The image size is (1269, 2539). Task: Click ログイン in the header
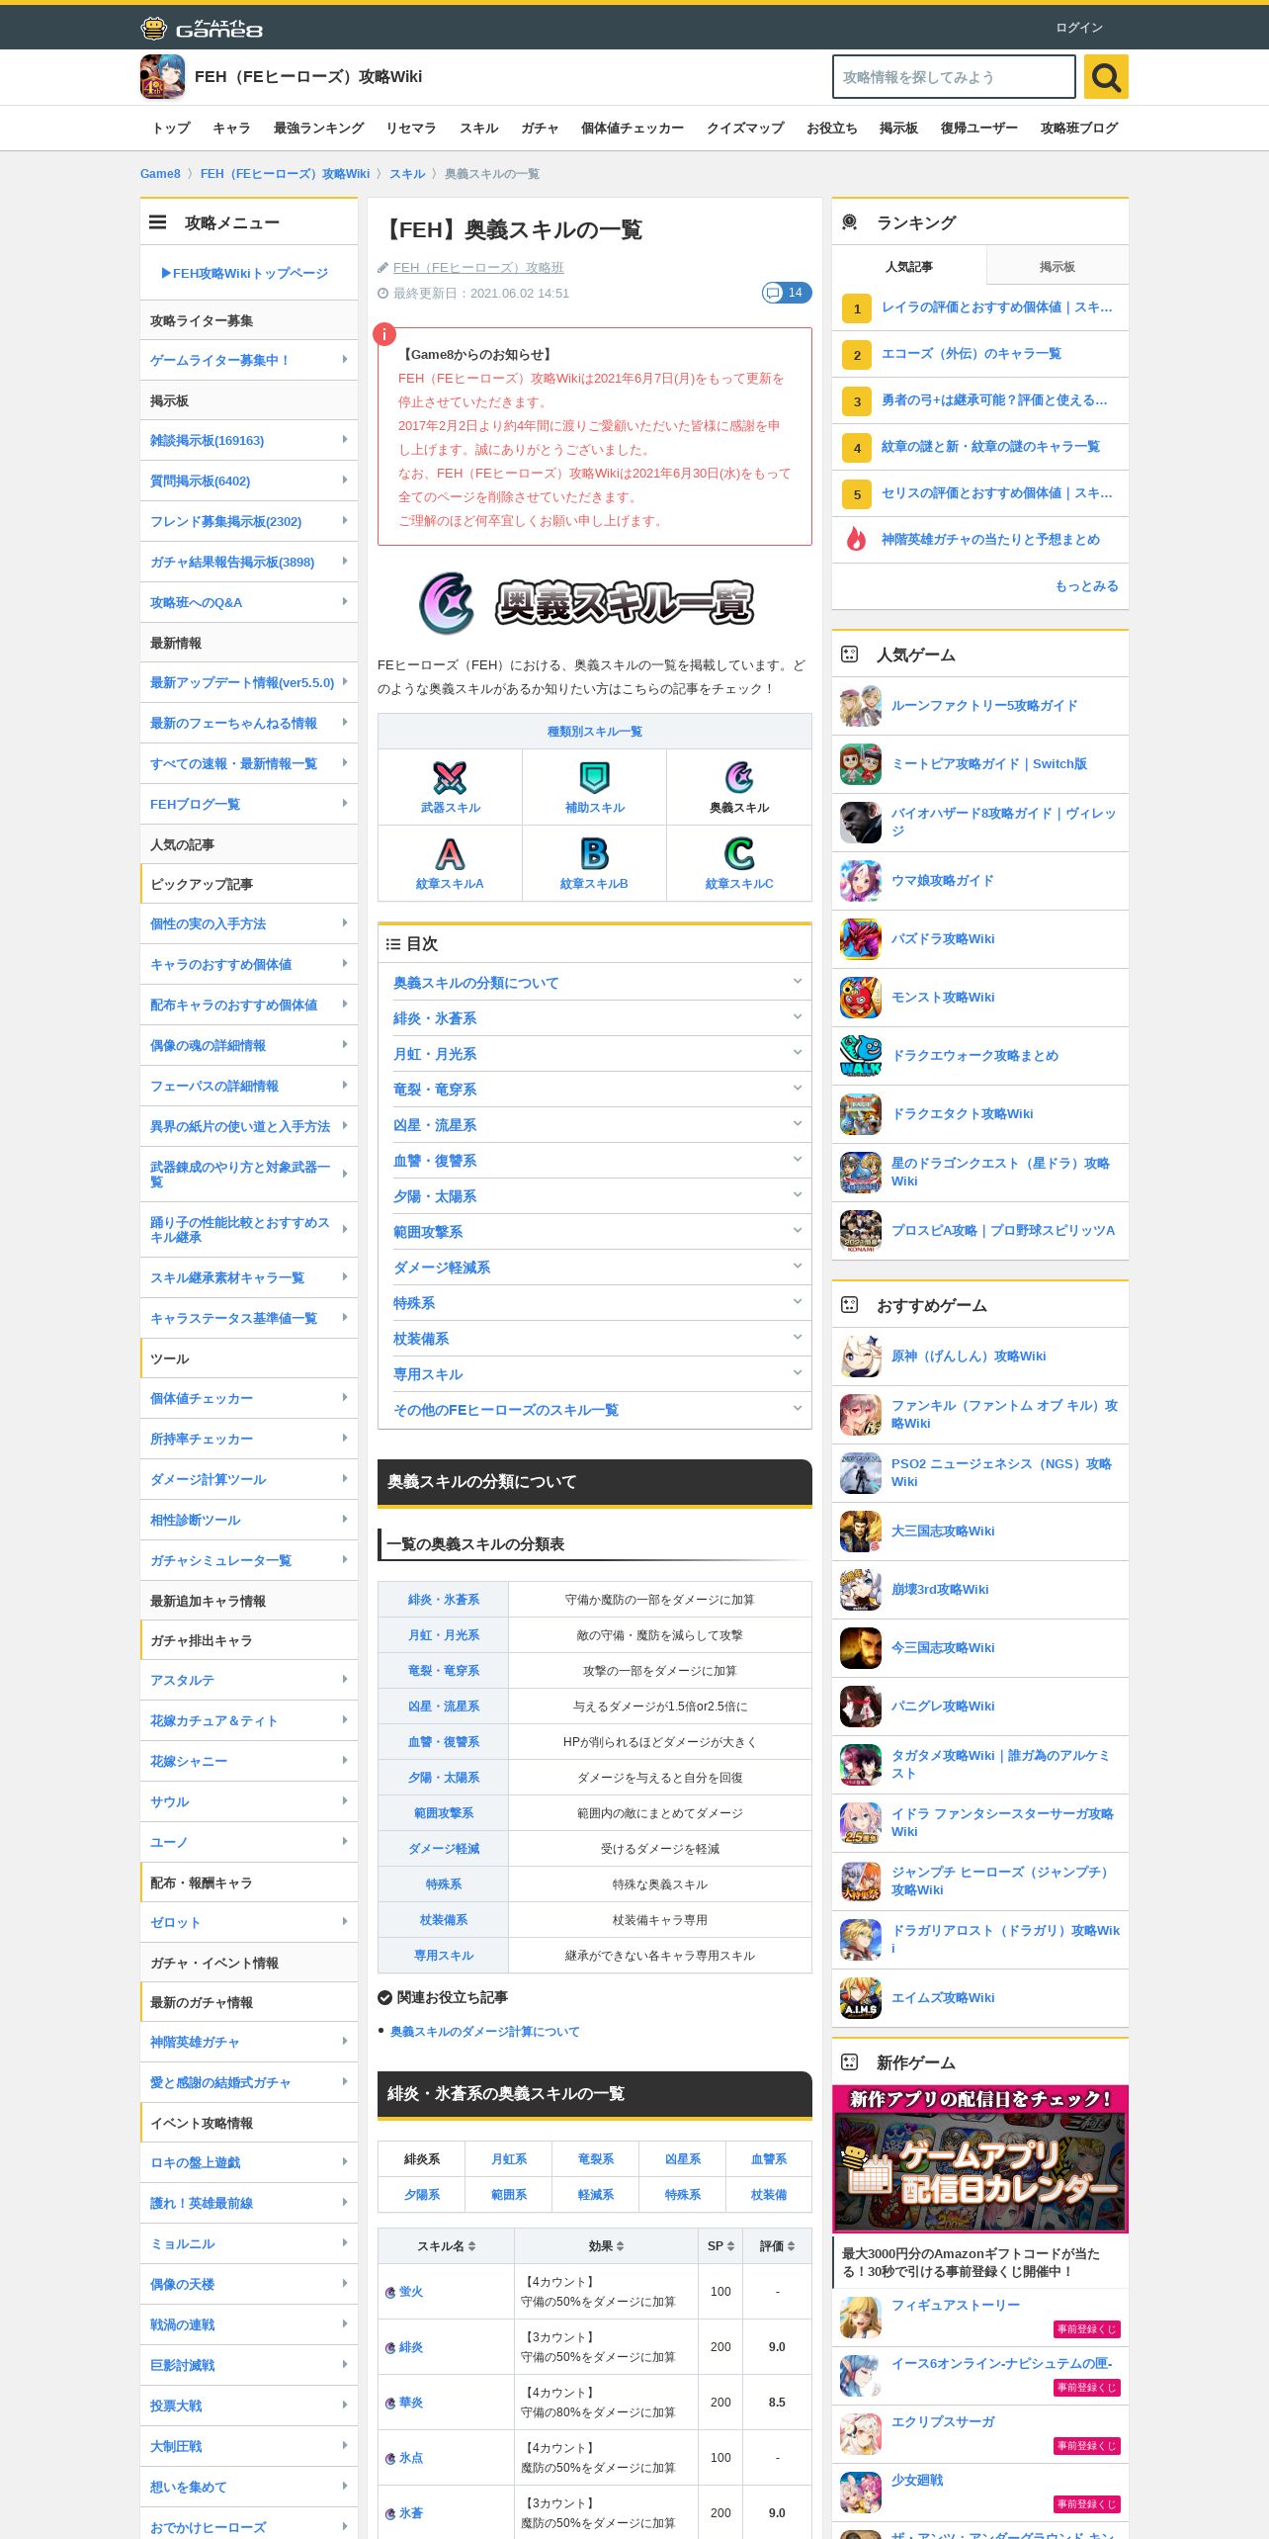(x=1079, y=28)
